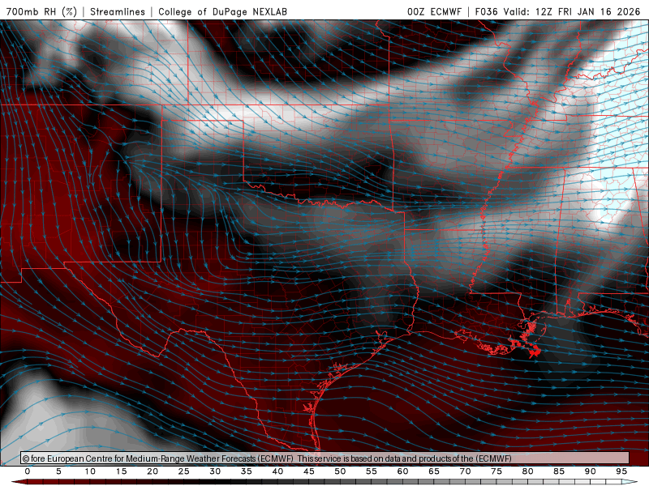649x486 pixels.
Task: Click the "60" label on the color scale
Action: pos(402,471)
